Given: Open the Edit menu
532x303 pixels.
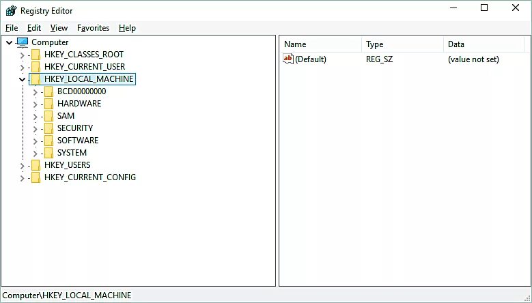Looking at the screenshot, I should [34, 28].
